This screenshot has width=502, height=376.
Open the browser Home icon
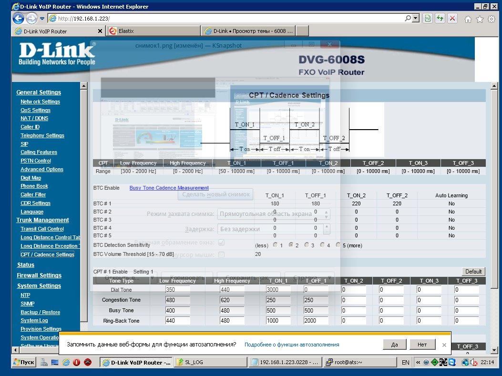click(468, 20)
